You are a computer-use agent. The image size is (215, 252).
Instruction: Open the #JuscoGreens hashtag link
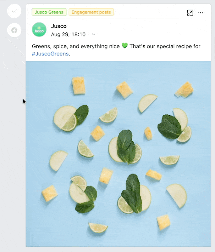(50, 54)
